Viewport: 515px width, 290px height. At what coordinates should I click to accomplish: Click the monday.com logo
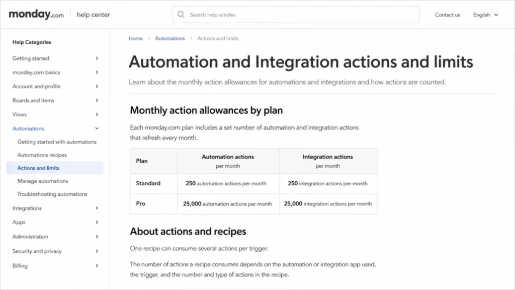coord(36,15)
